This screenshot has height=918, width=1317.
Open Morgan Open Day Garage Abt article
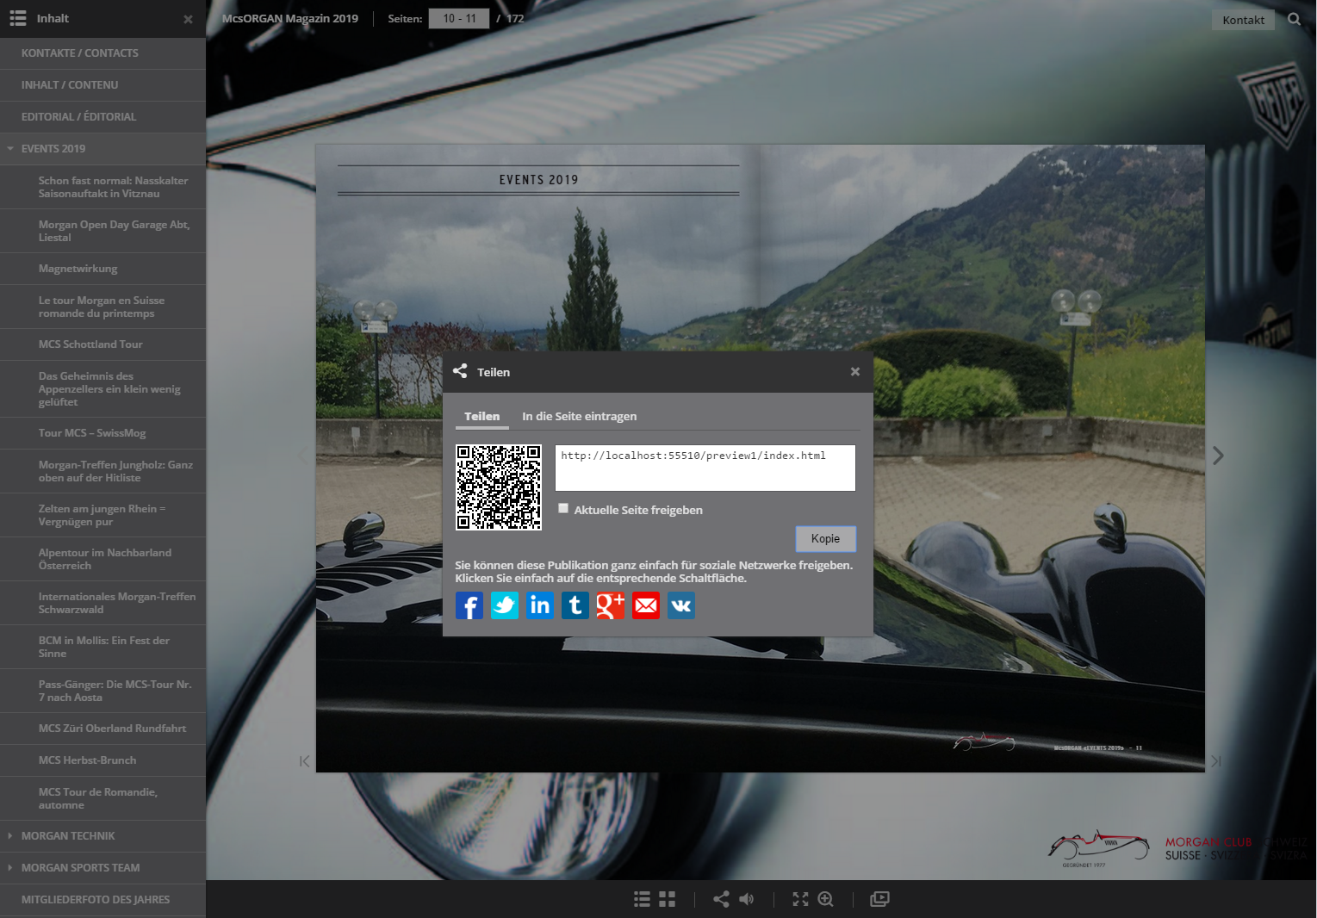(x=103, y=231)
